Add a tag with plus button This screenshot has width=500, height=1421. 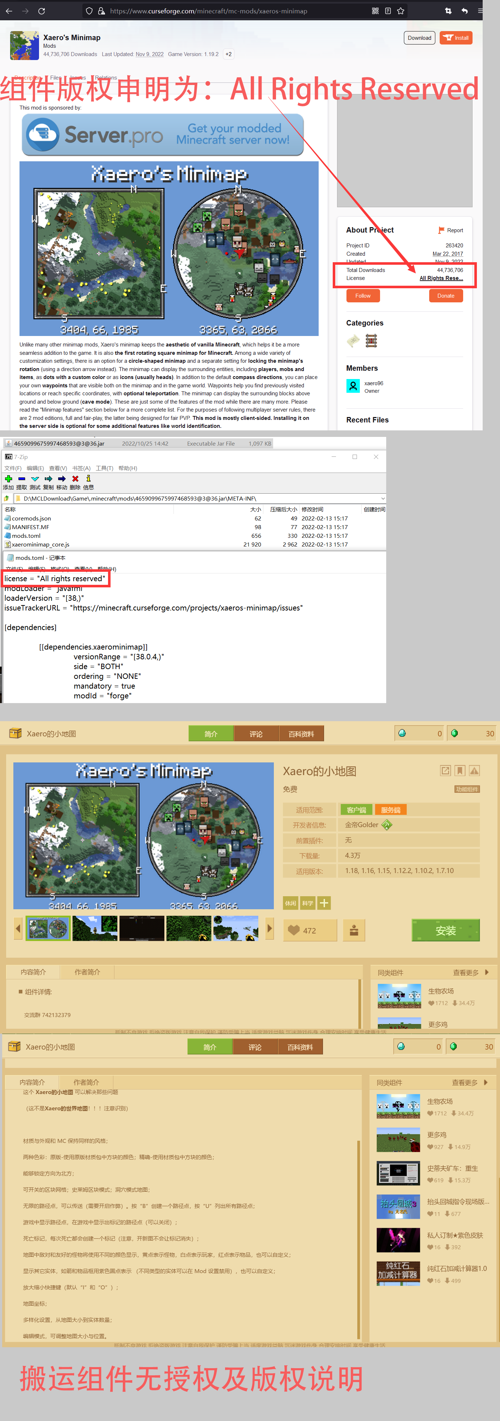click(x=324, y=903)
